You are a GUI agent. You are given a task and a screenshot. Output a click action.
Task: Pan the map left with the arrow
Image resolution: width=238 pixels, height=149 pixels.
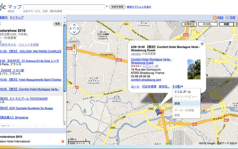pos(71,28)
